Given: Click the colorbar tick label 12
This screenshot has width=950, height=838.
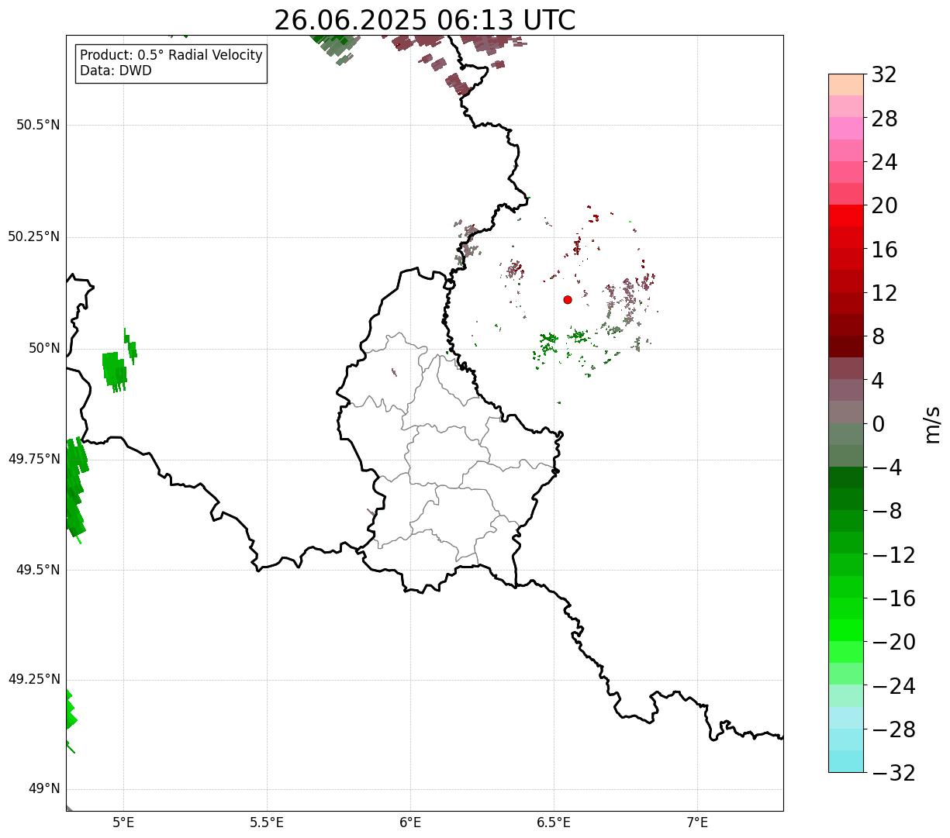Looking at the screenshot, I should pos(884,293).
